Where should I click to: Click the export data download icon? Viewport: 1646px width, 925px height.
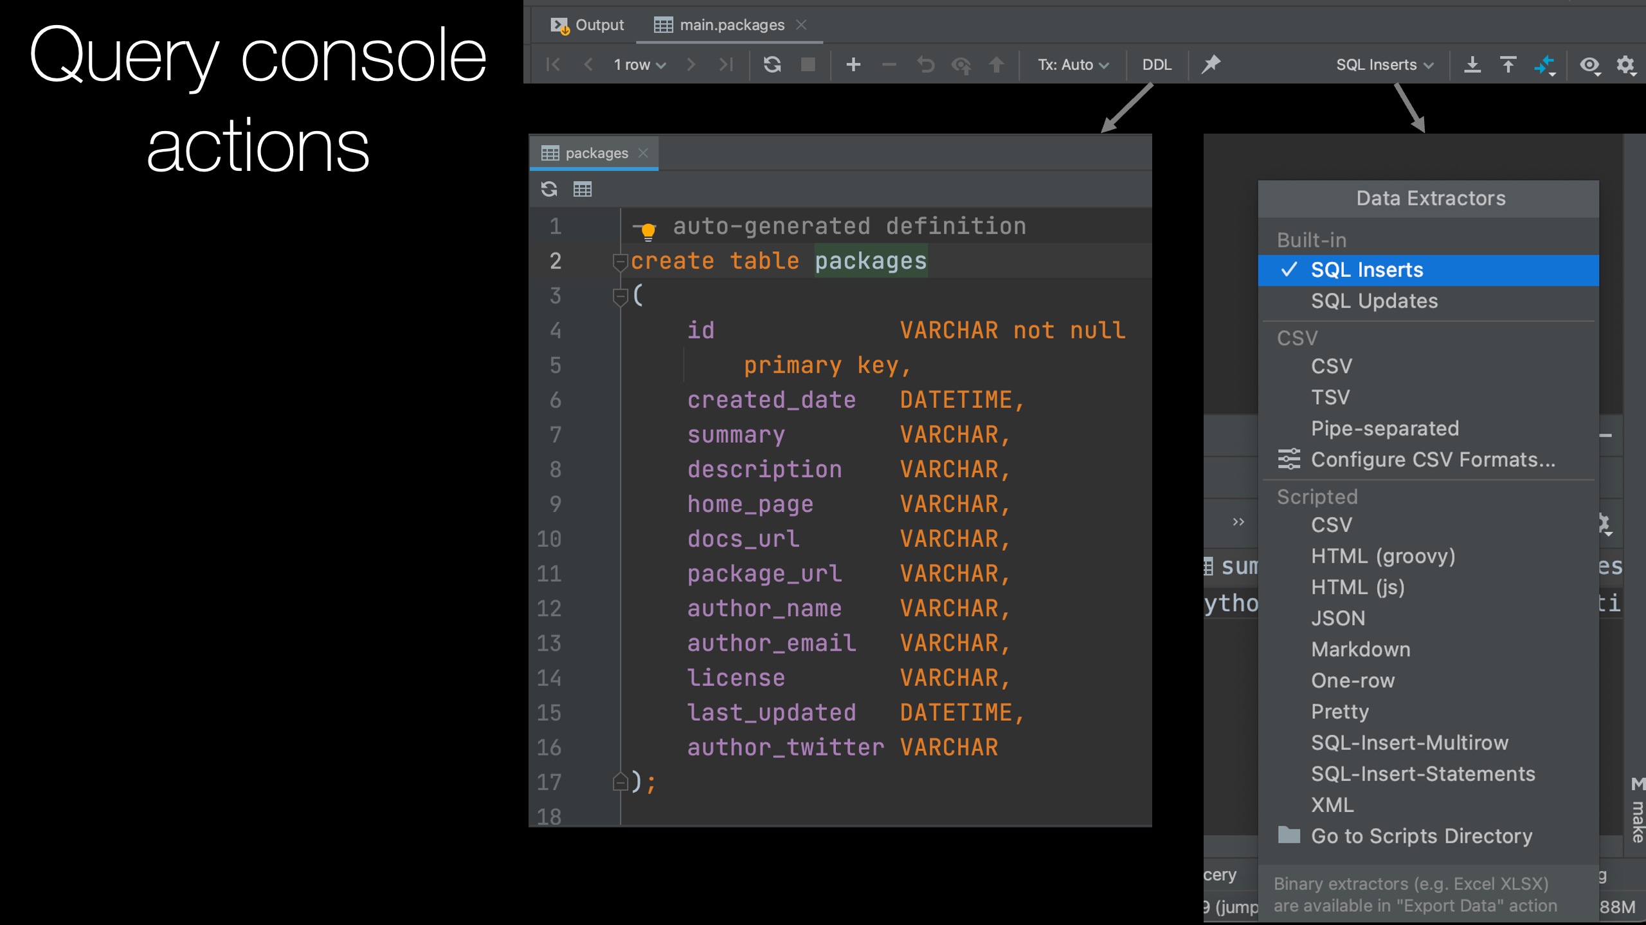[1472, 64]
